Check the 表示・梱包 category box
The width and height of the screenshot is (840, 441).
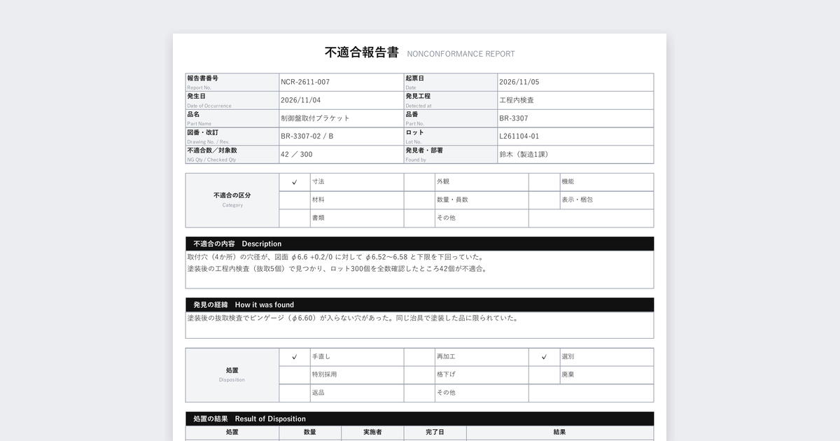coord(544,200)
